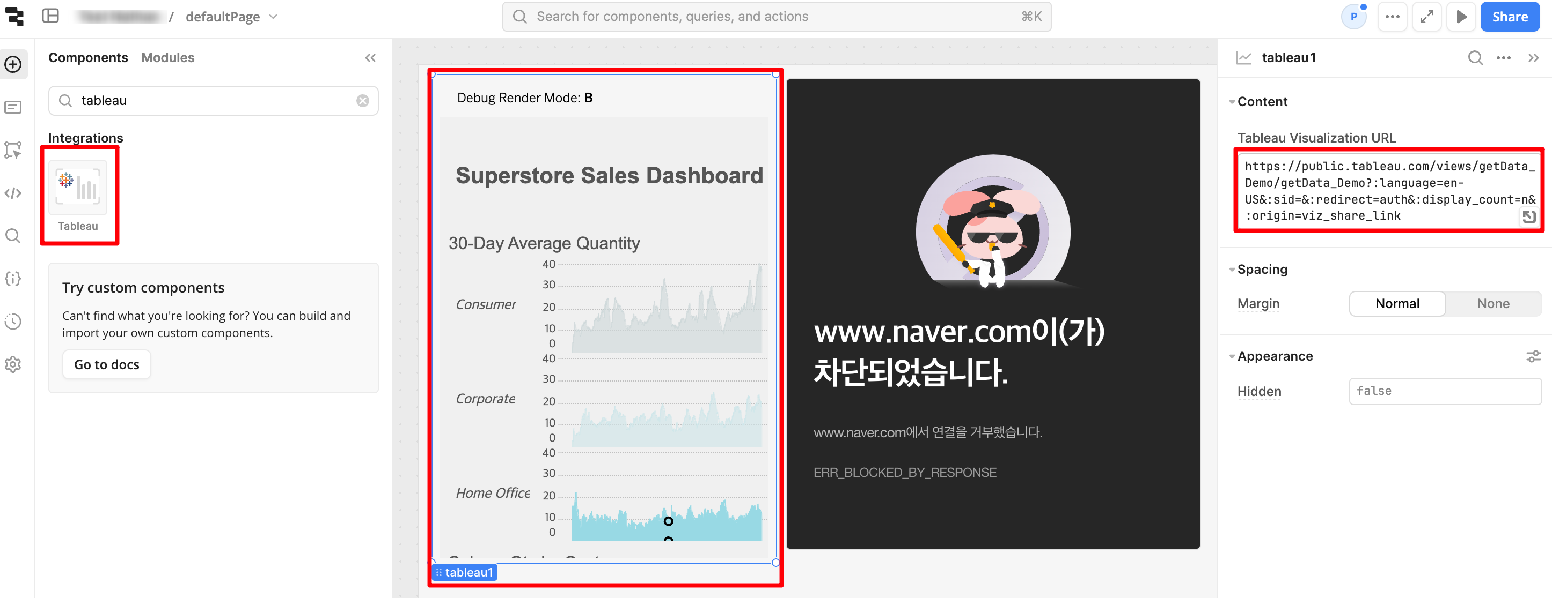Set Margin to Normal
The height and width of the screenshot is (598, 1552).
(x=1398, y=304)
